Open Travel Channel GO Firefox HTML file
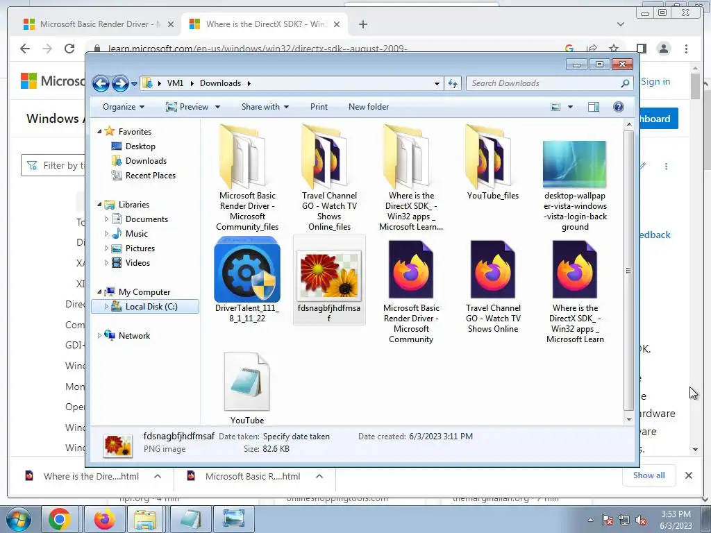Screen dimensions: 711x533 point(493,269)
